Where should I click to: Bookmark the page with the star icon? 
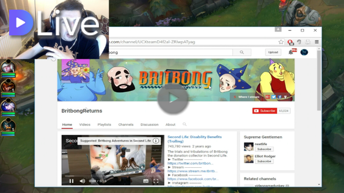[281, 42]
